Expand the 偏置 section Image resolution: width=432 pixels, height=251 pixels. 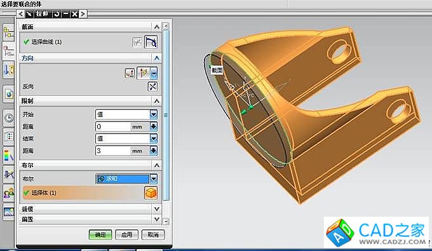pyautogui.click(x=156, y=219)
